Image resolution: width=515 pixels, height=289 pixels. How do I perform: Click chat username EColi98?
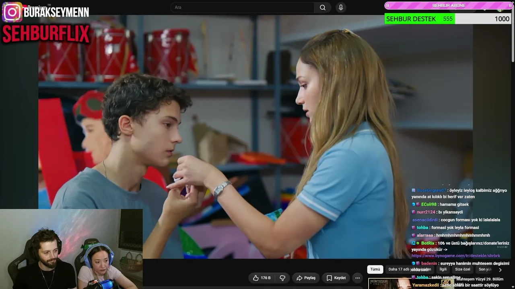[429, 204]
